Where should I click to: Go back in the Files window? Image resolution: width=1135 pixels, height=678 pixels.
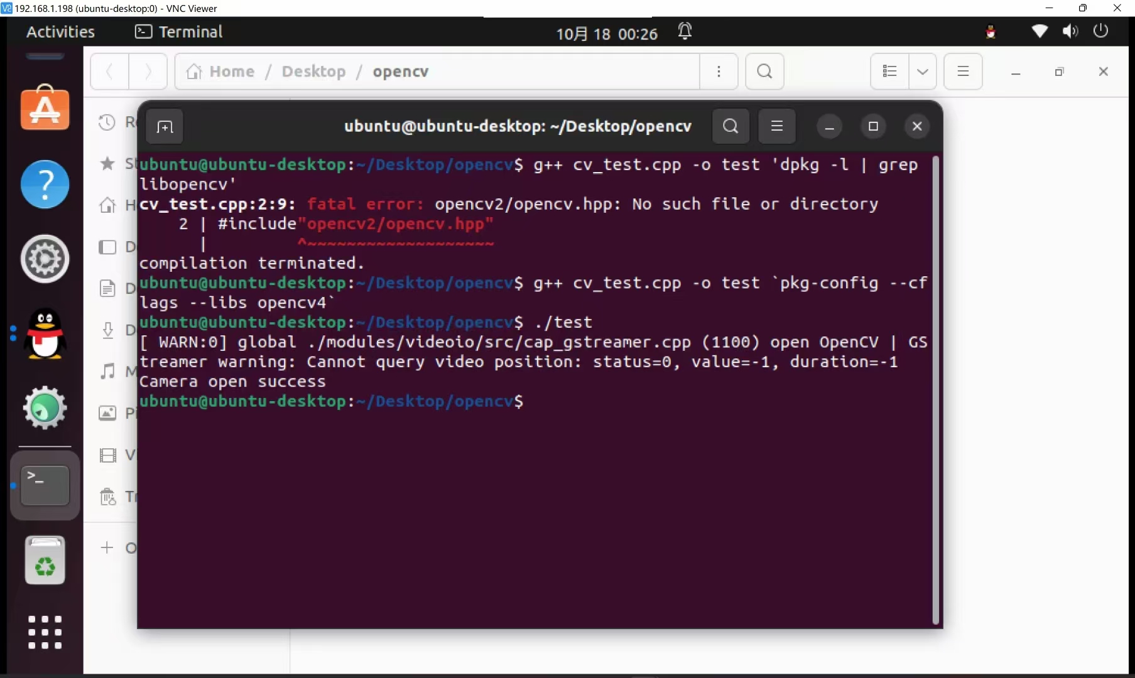(x=109, y=72)
